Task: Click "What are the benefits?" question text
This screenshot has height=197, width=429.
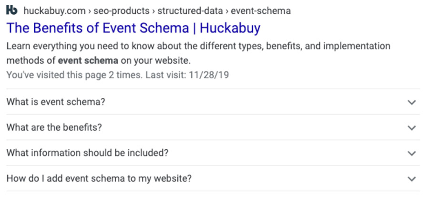Action: point(54,127)
